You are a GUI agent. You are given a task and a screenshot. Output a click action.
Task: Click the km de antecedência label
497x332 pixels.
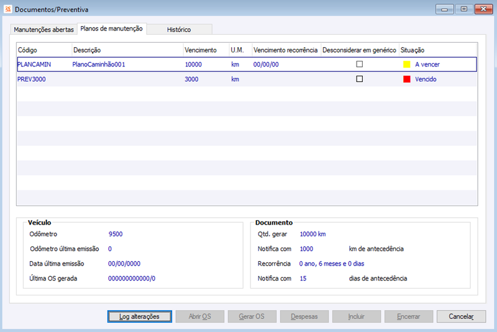pos(376,249)
